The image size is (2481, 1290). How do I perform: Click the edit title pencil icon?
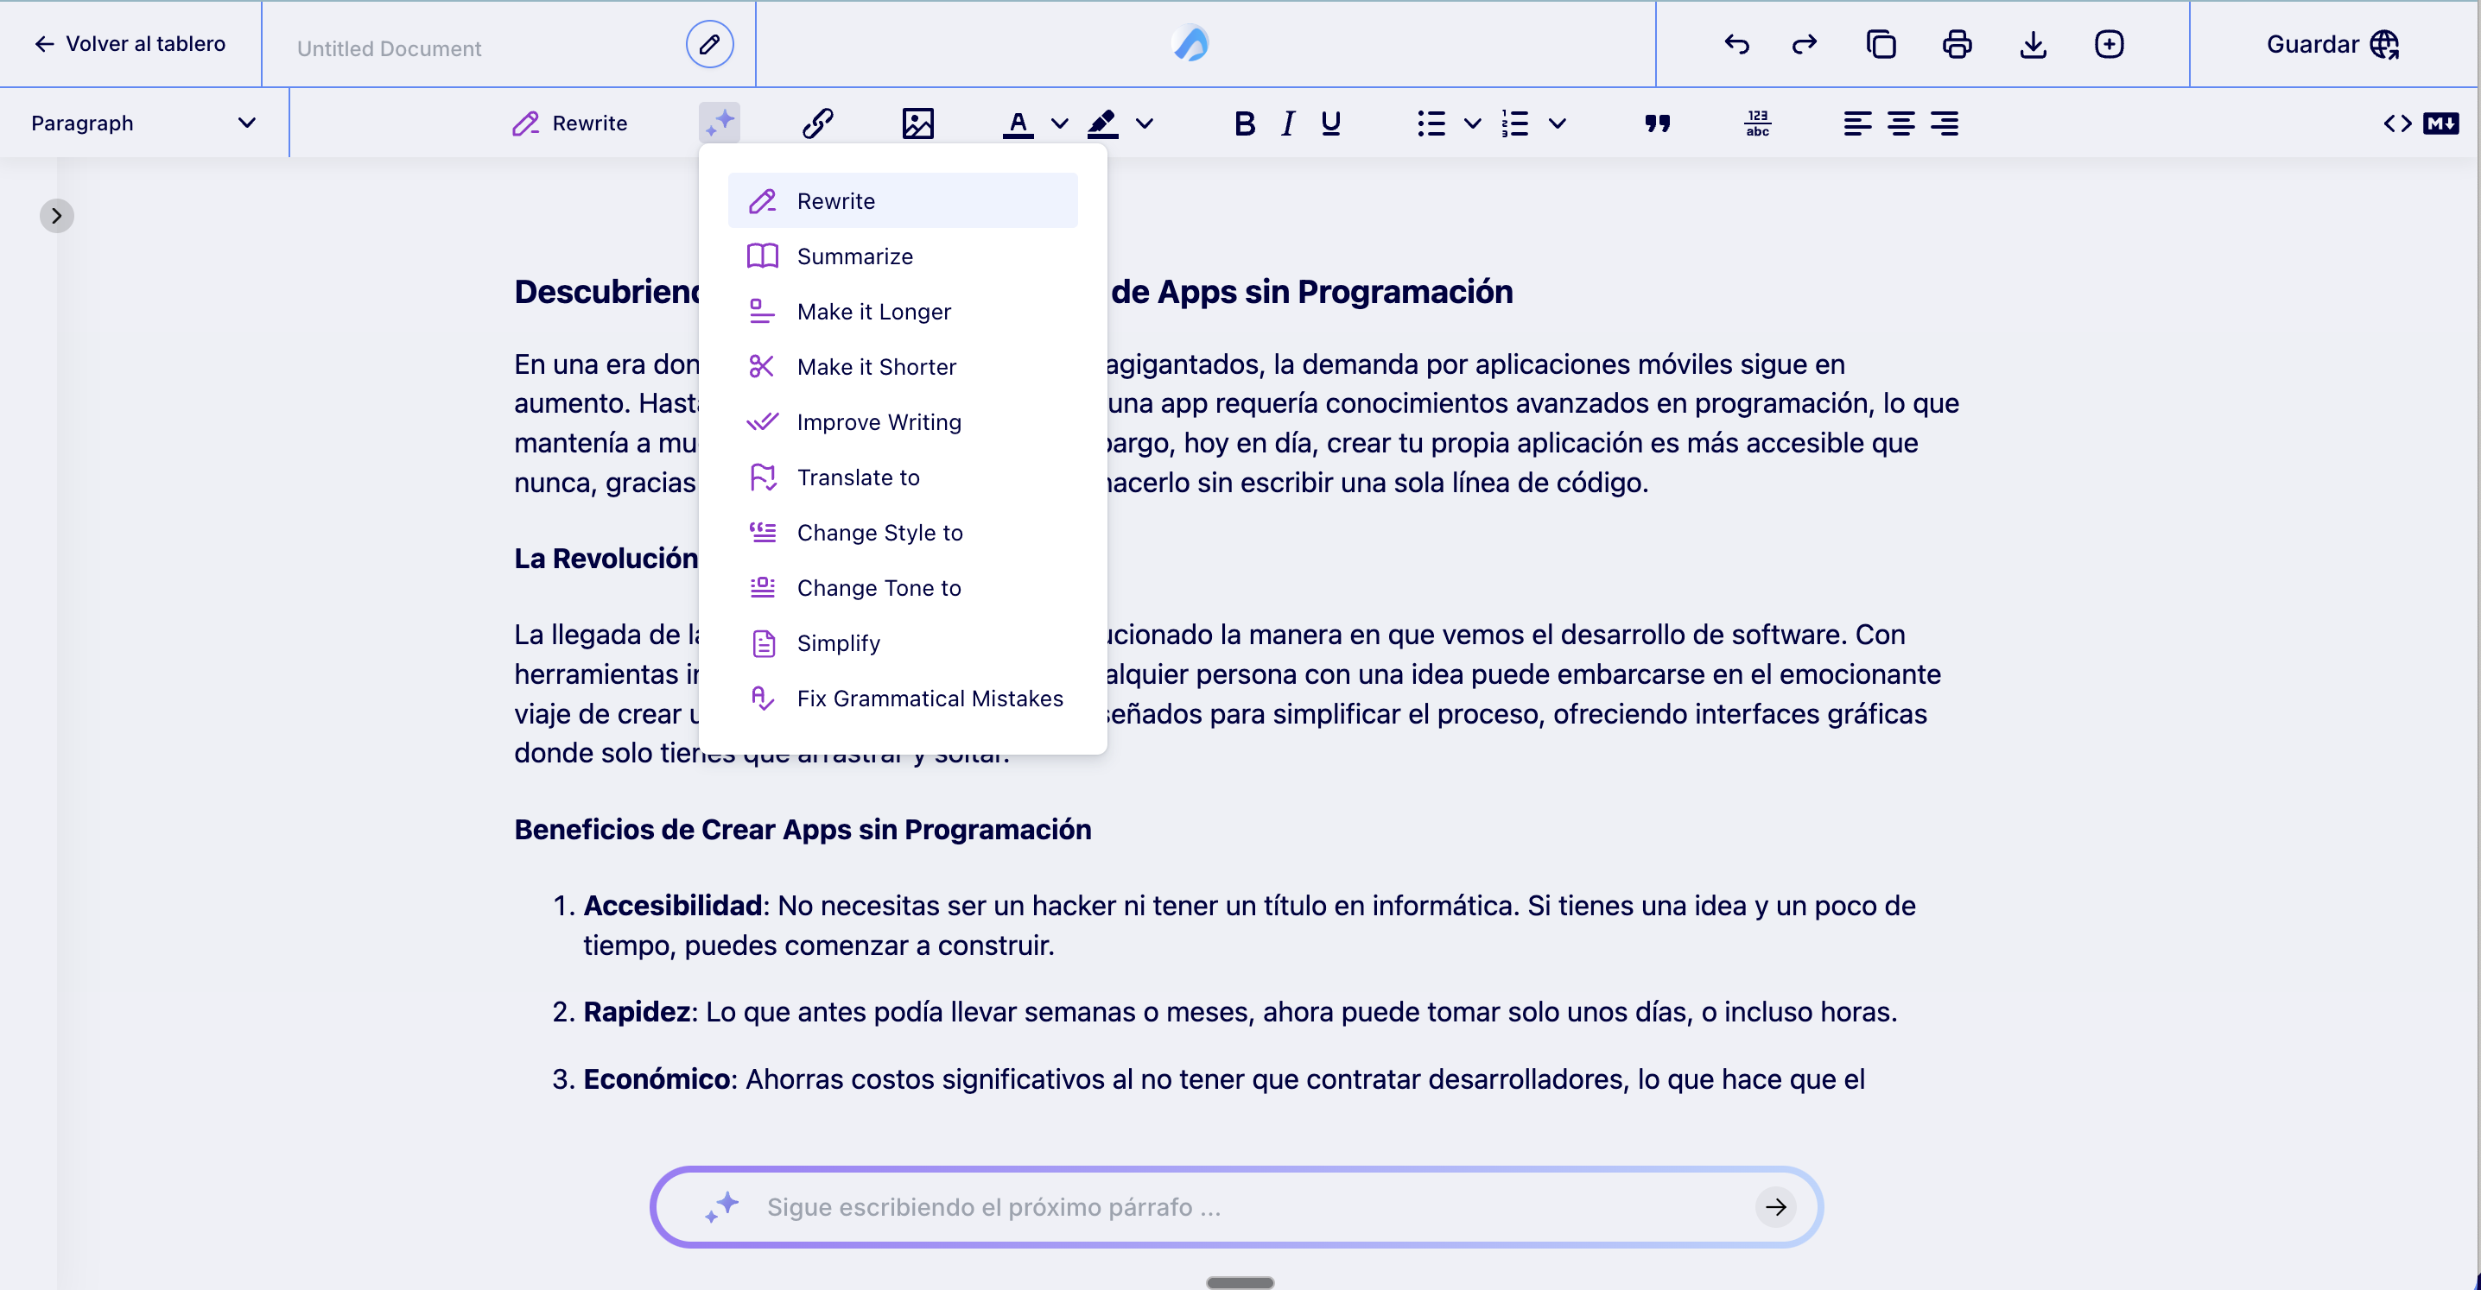[x=709, y=44]
